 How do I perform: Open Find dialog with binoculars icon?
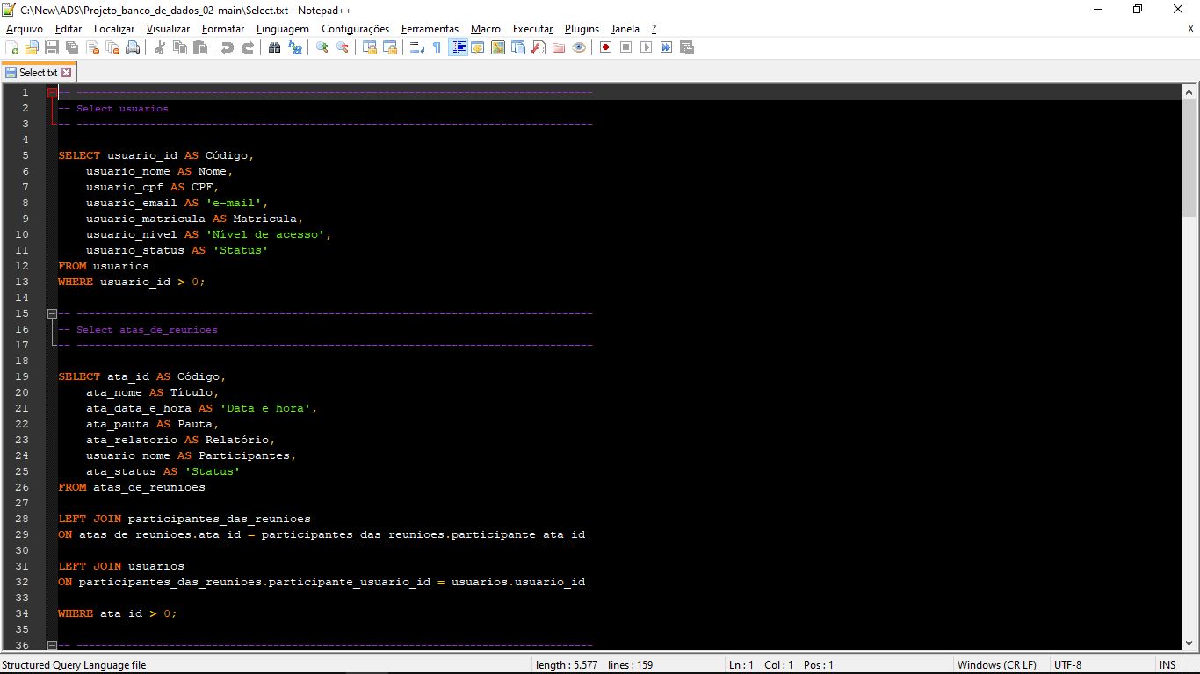[x=274, y=47]
